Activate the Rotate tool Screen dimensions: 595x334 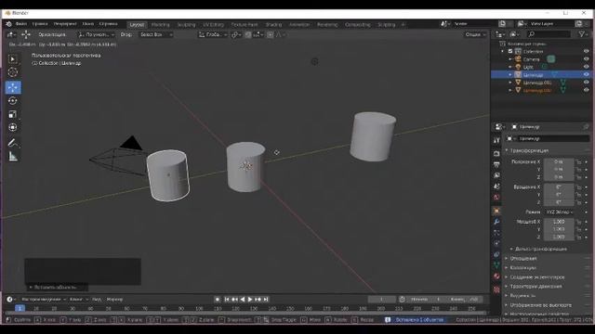[12, 101]
